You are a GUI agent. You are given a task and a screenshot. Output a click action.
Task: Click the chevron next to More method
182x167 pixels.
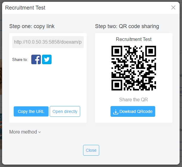tap(40, 132)
